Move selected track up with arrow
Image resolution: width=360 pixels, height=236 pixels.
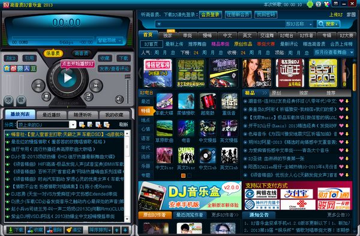tap(117, 230)
